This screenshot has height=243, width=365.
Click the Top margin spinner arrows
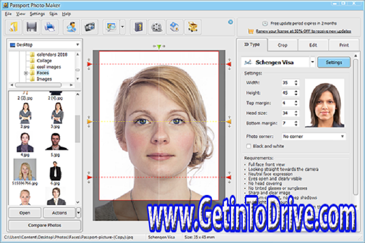pyautogui.click(x=296, y=103)
